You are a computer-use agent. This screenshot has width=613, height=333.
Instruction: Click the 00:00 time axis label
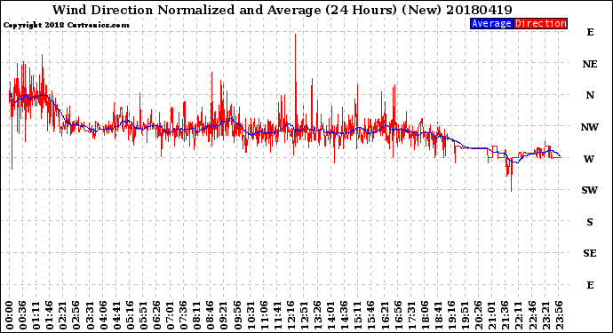coord(9,315)
